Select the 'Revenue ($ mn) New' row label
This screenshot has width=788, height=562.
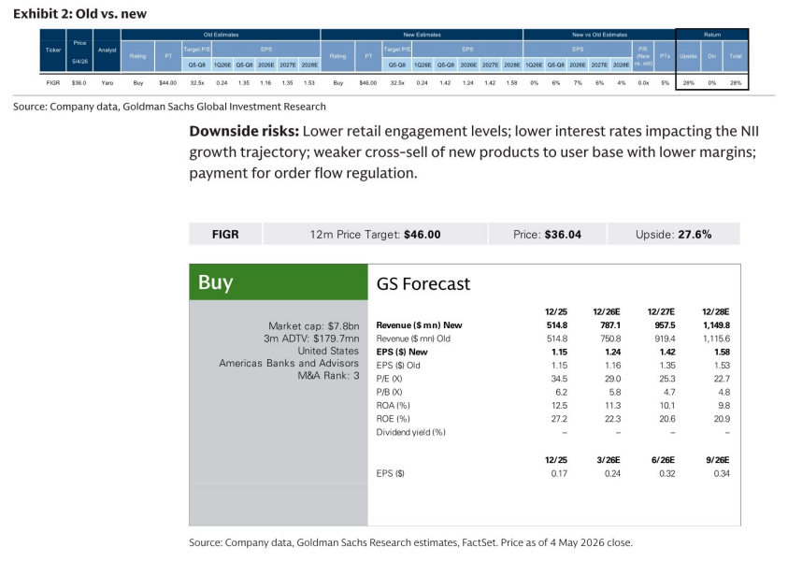coord(419,325)
